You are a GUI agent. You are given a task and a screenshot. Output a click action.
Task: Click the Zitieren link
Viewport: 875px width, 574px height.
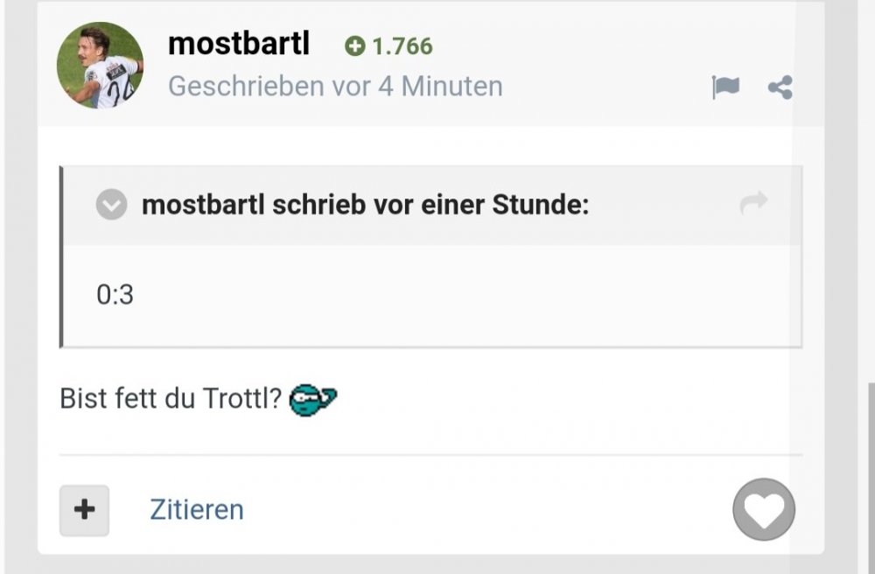click(x=196, y=510)
